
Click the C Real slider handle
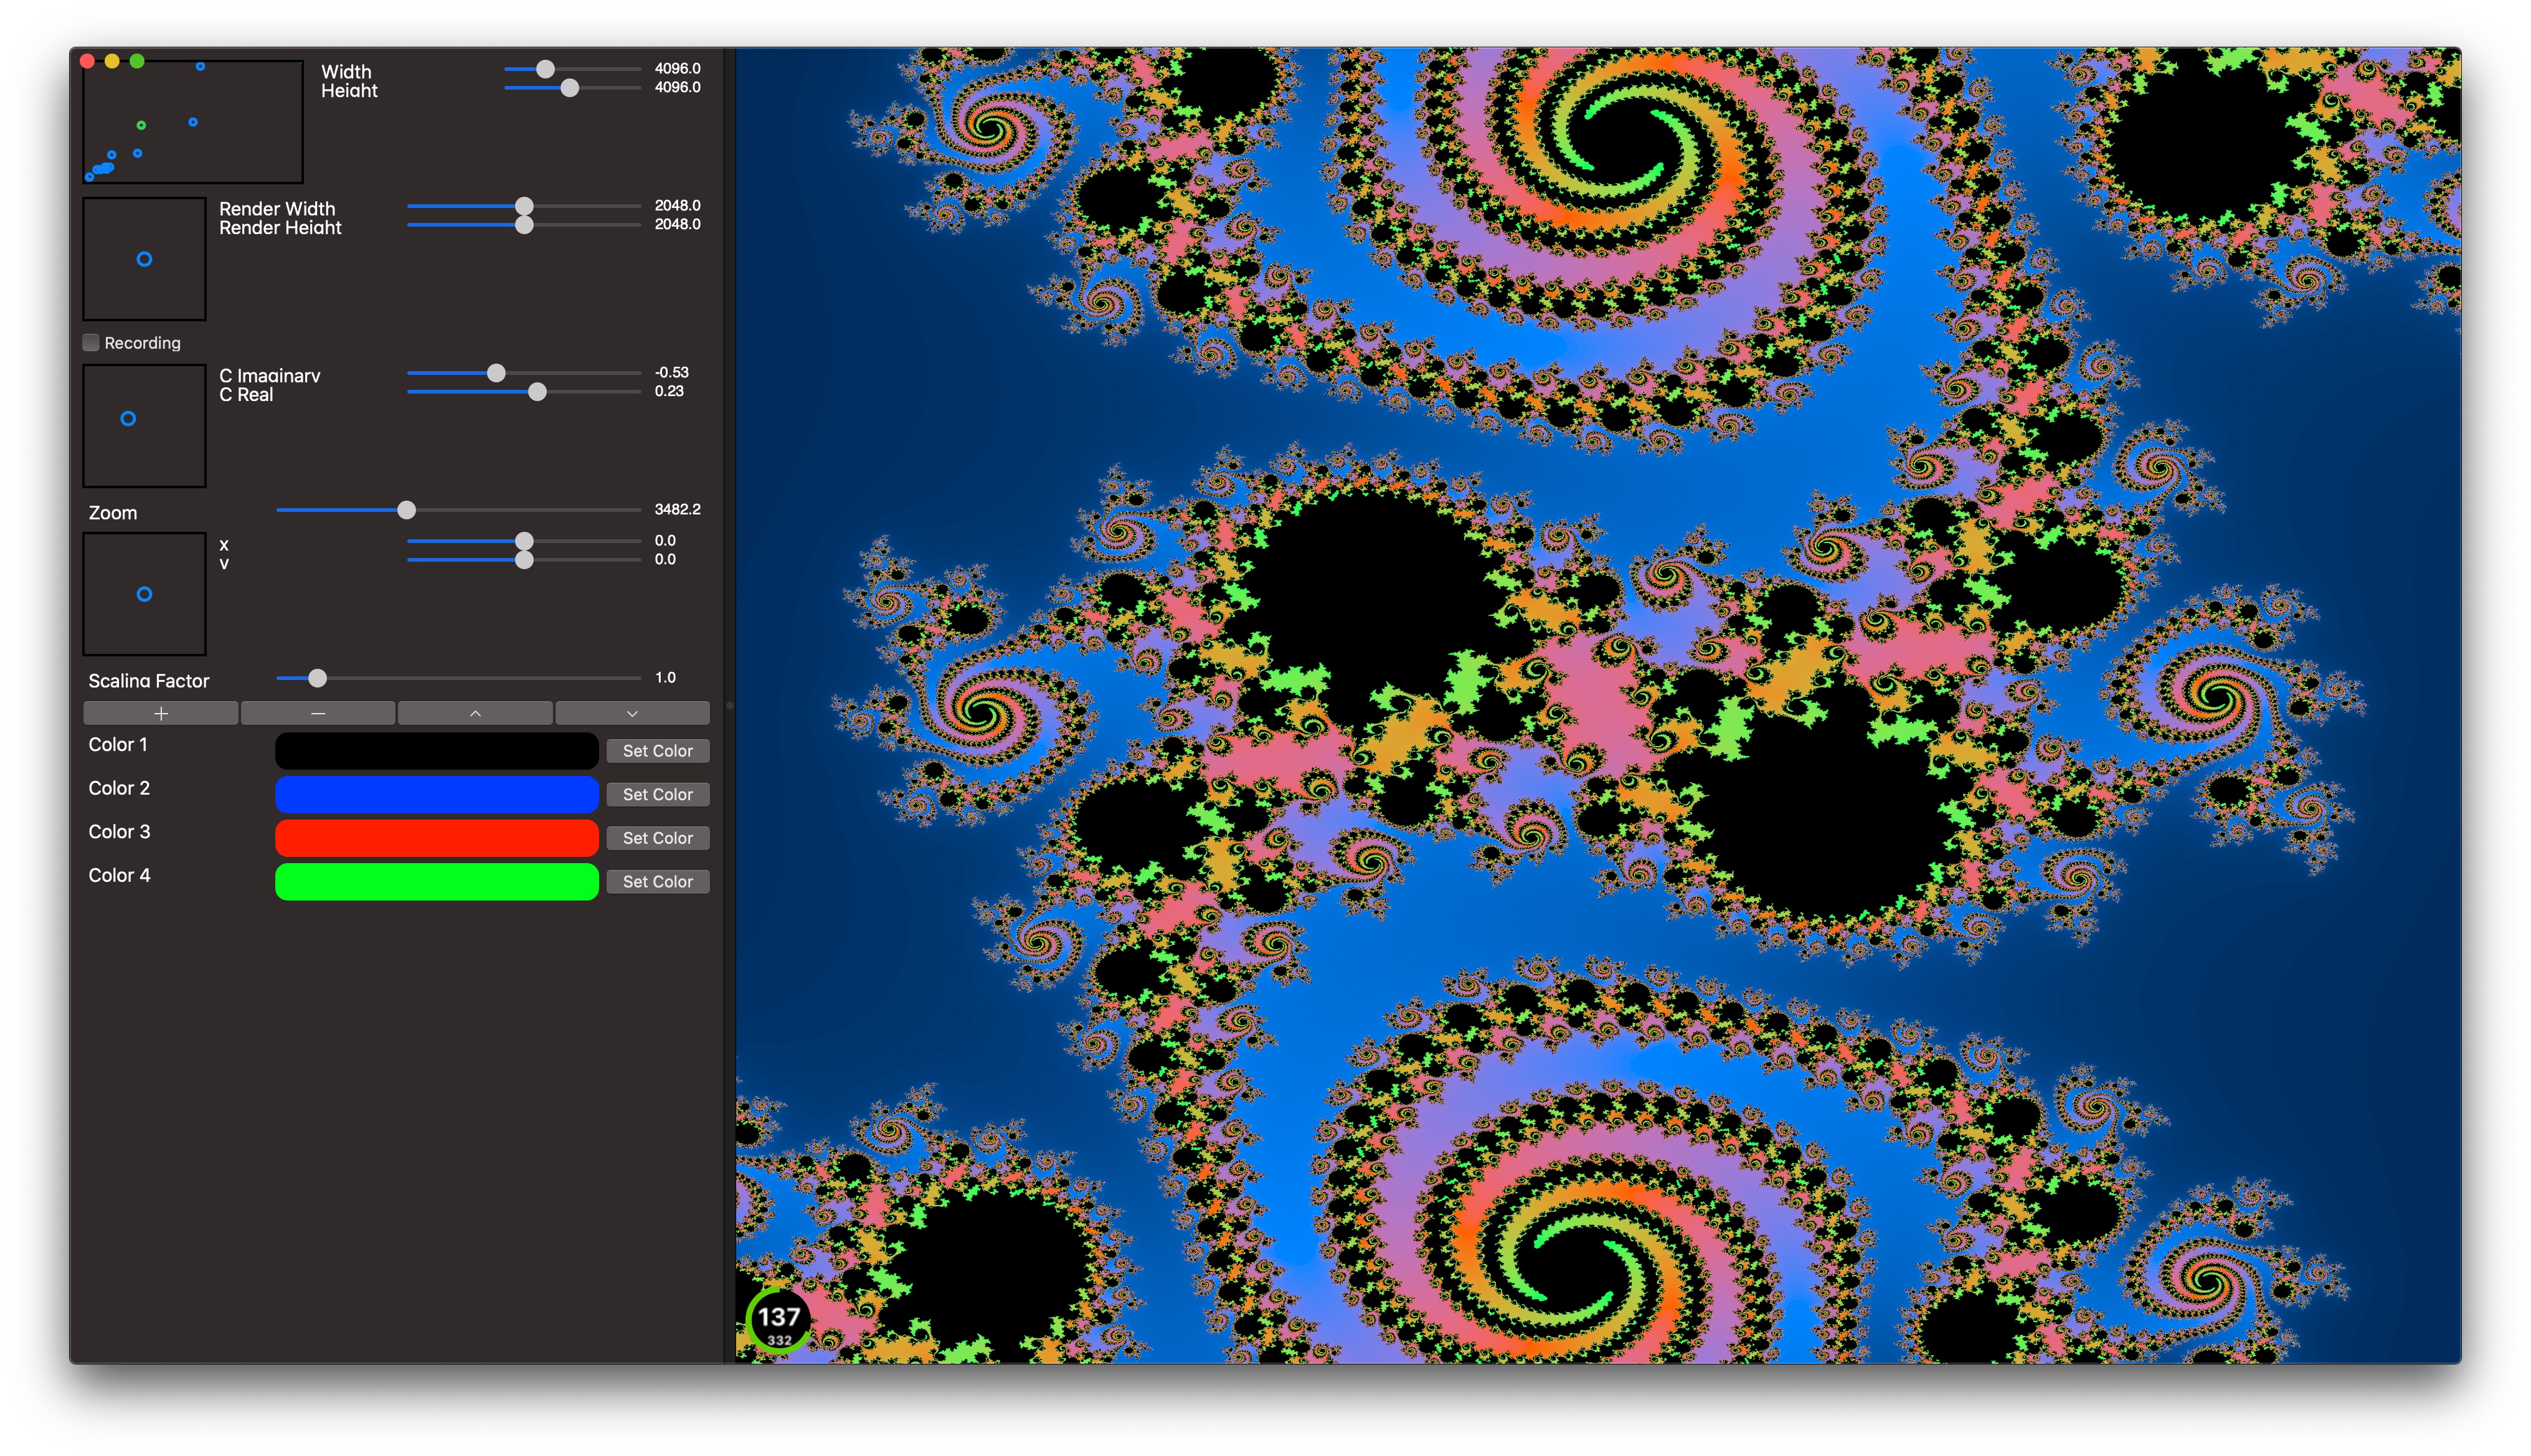tap(537, 392)
